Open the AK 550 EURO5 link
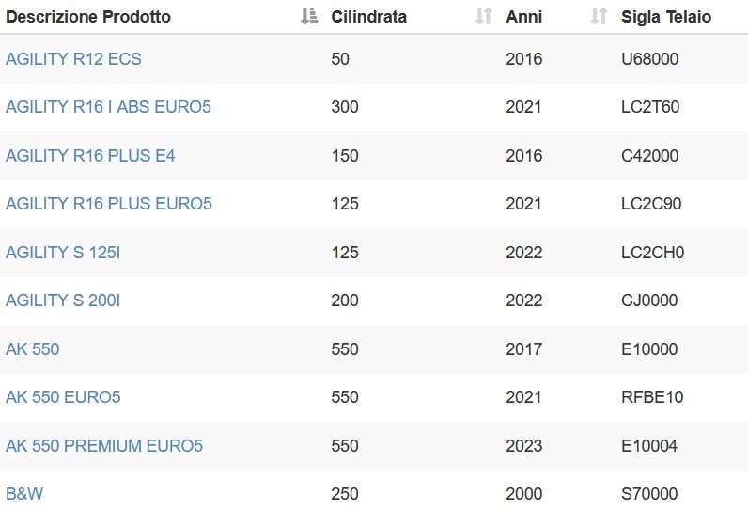 point(63,397)
